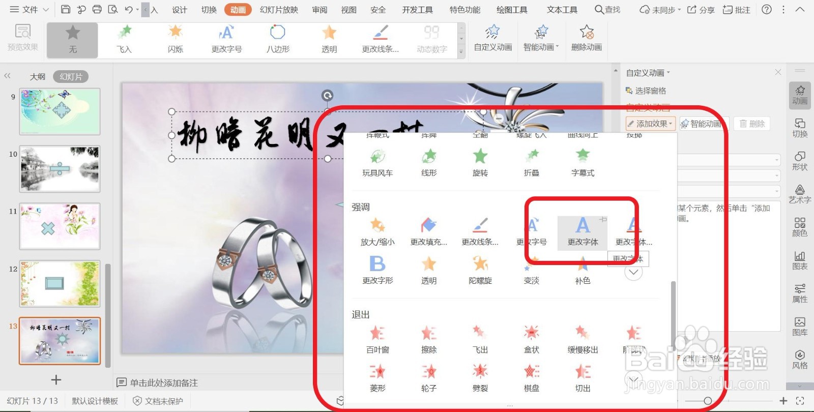Apply 更改填充 emphasis effect
814x412 pixels.
pyautogui.click(x=429, y=232)
